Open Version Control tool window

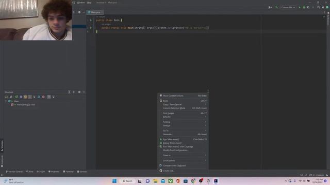(14, 172)
